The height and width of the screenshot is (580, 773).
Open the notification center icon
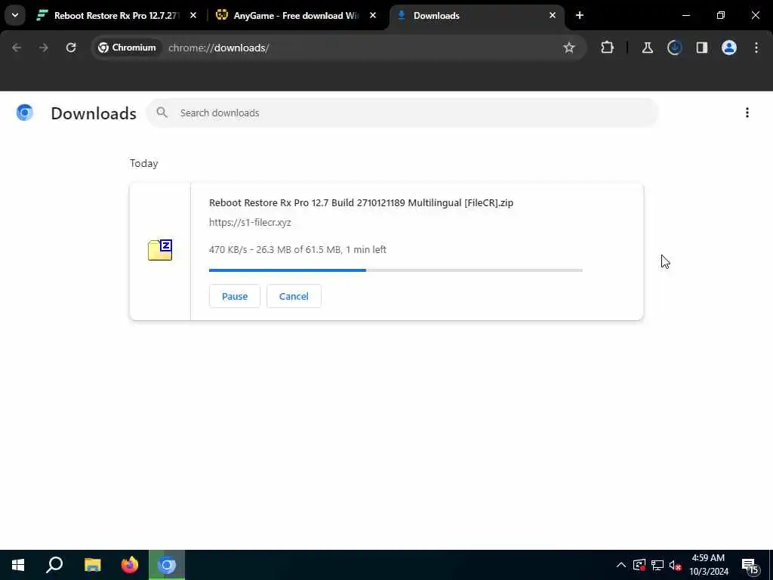coord(750,565)
